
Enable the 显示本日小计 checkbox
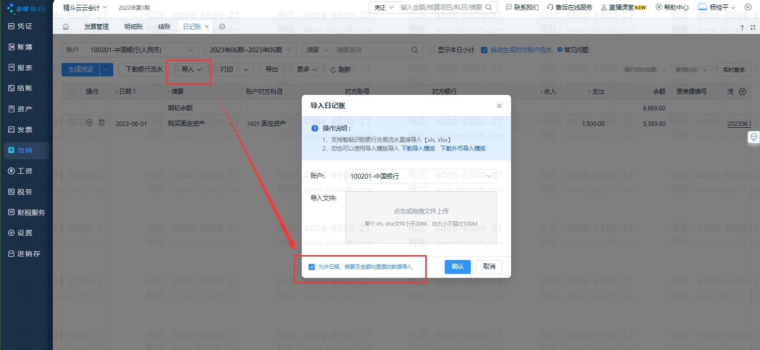[432, 50]
